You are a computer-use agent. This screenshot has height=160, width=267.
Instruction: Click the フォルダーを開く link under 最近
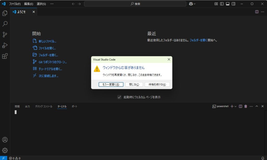198,40
